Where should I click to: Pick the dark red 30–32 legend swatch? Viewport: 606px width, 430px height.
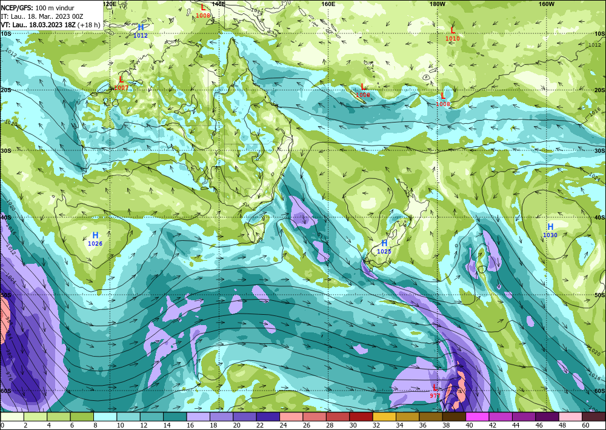[x=361, y=417]
